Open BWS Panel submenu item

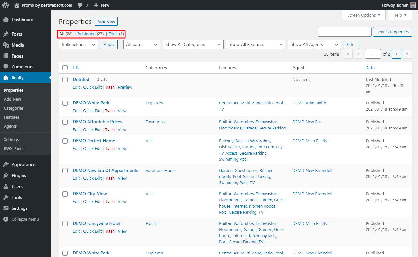14,148
